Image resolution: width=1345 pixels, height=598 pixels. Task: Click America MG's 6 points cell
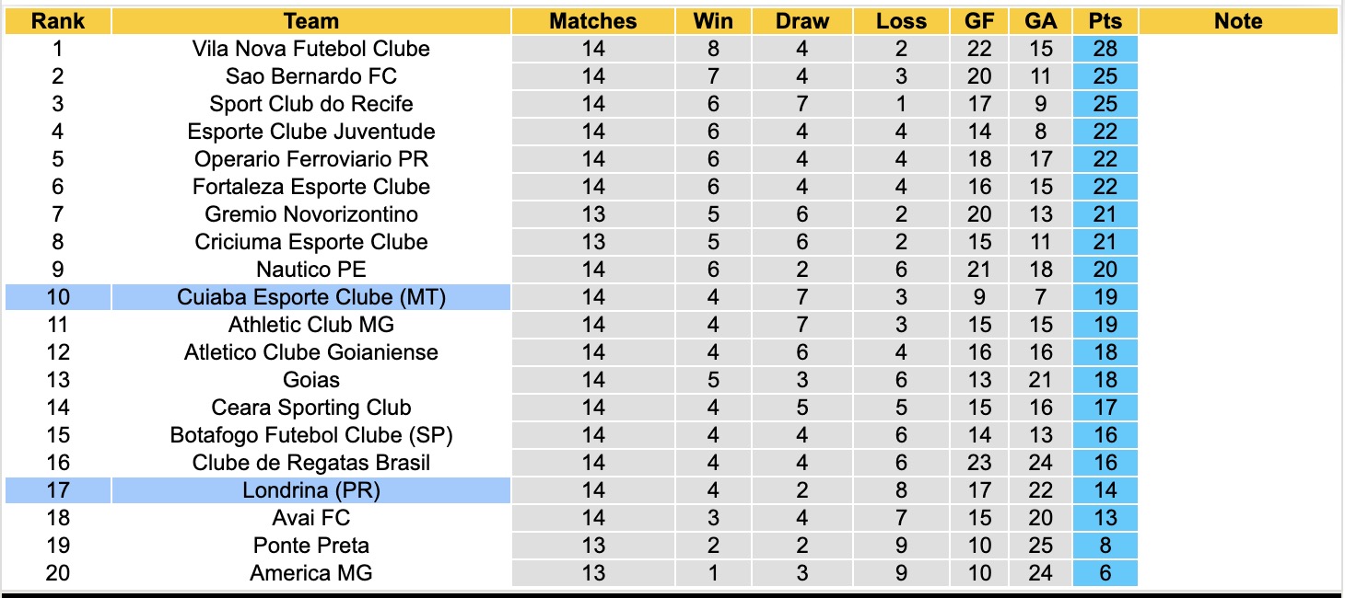click(1105, 573)
